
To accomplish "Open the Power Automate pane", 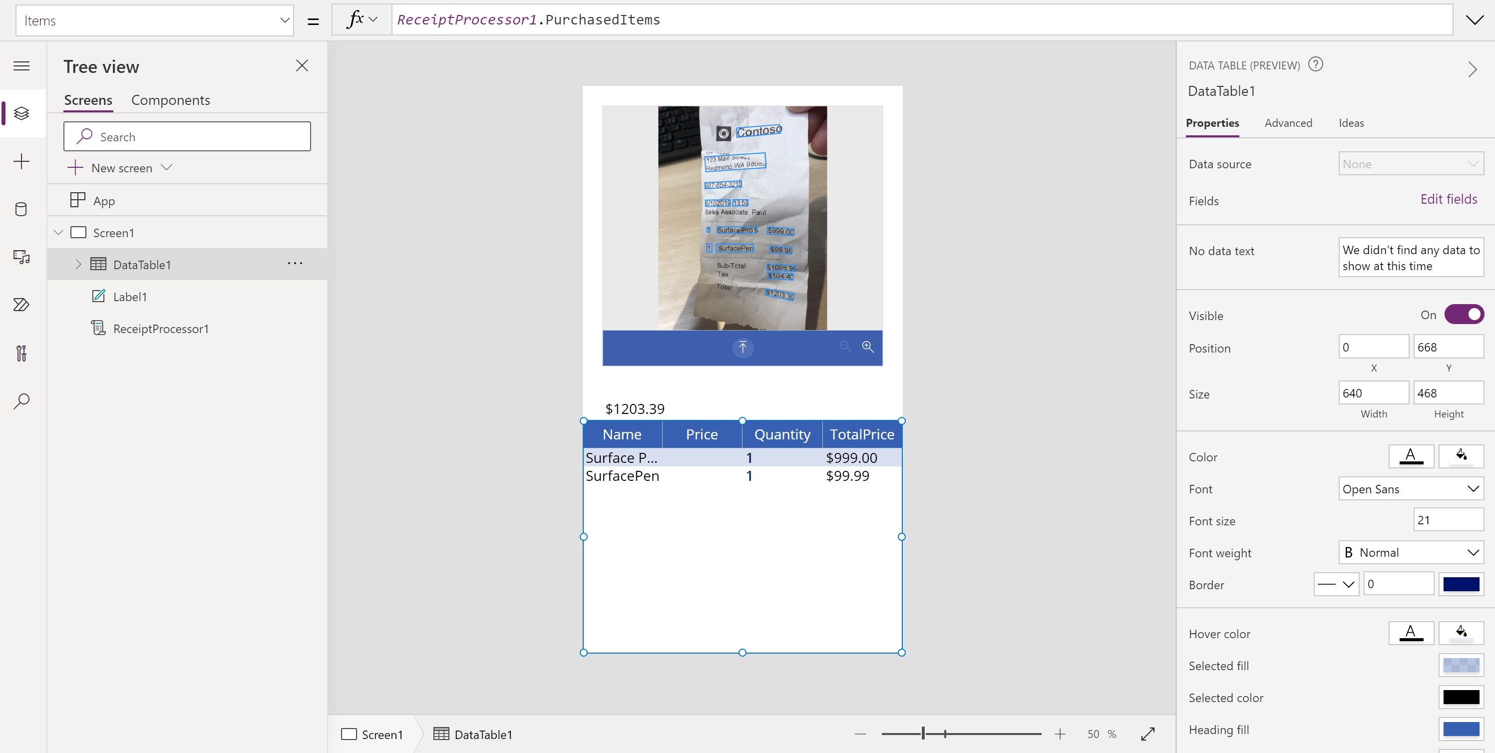I will (x=21, y=304).
